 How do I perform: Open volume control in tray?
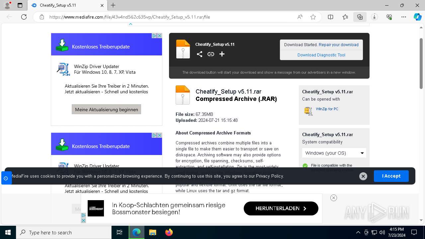[382, 232]
